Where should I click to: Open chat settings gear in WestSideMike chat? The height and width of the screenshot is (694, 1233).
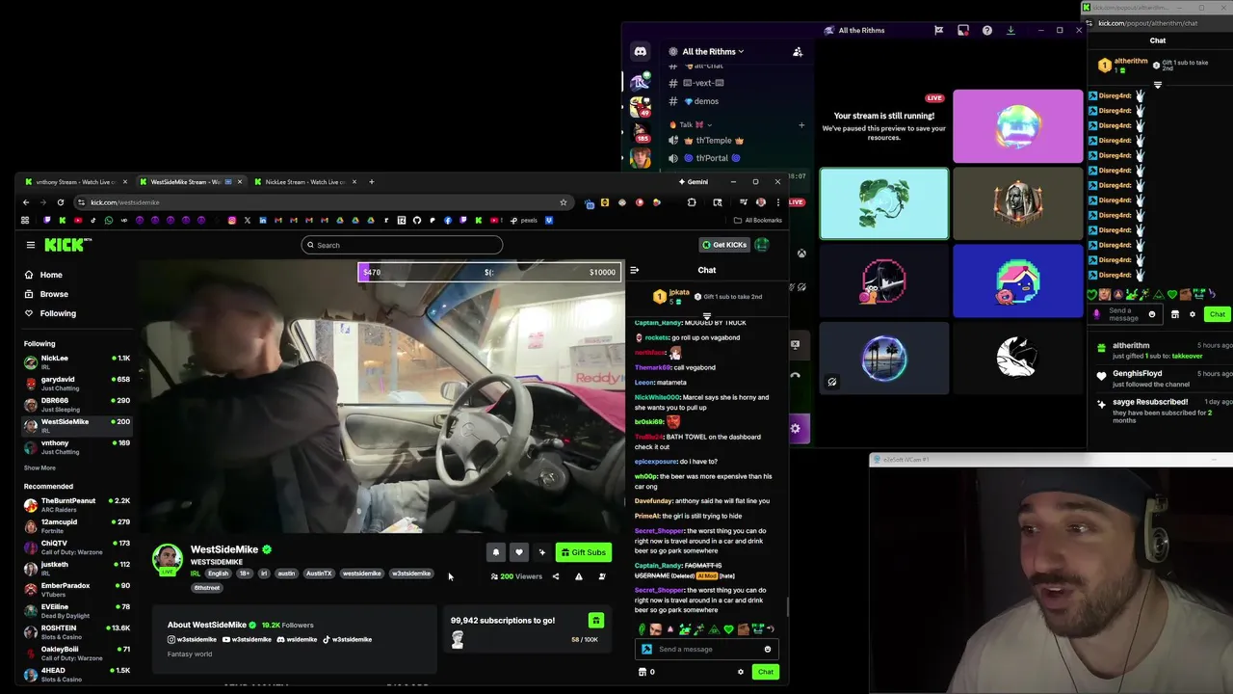741,672
